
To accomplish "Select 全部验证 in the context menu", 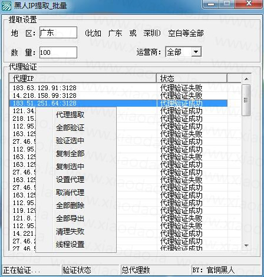I will click(70, 128).
